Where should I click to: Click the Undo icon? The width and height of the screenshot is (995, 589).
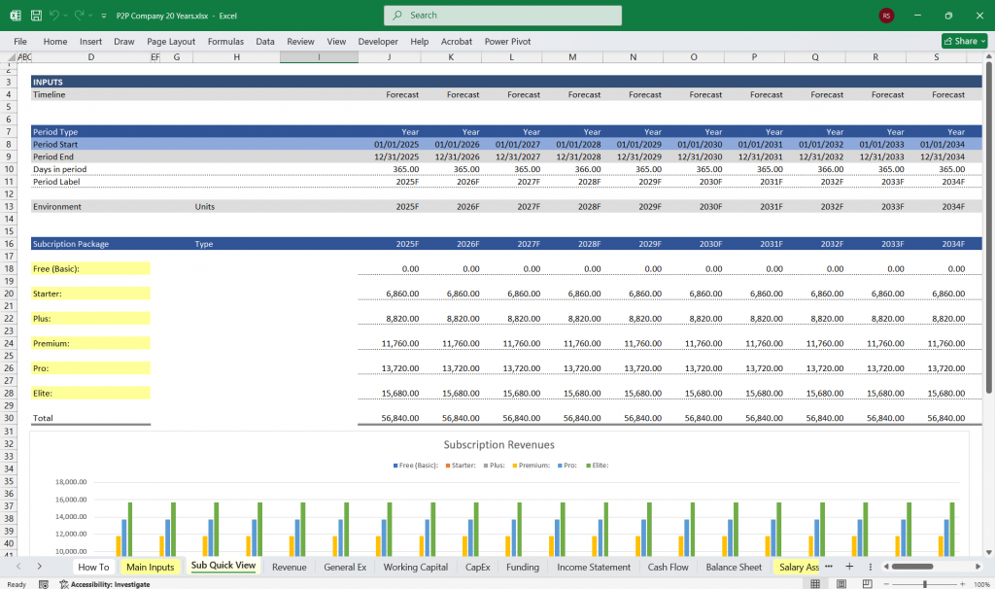(53, 15)
